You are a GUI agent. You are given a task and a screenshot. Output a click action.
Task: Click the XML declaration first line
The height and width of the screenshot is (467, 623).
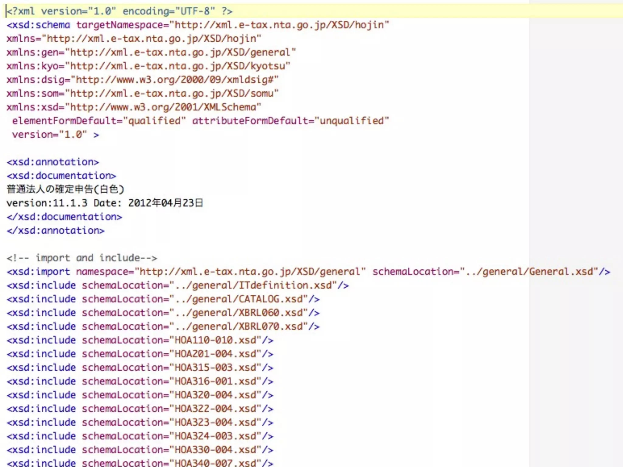[119, 11]
